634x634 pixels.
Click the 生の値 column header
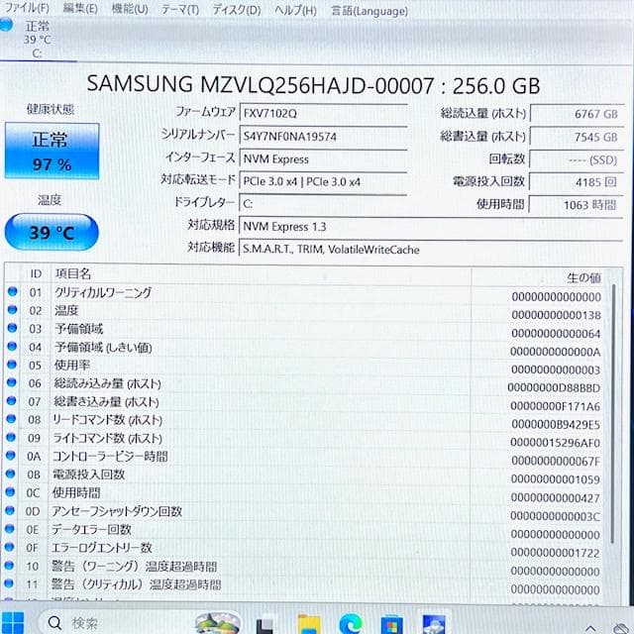[x=583, y=277]
